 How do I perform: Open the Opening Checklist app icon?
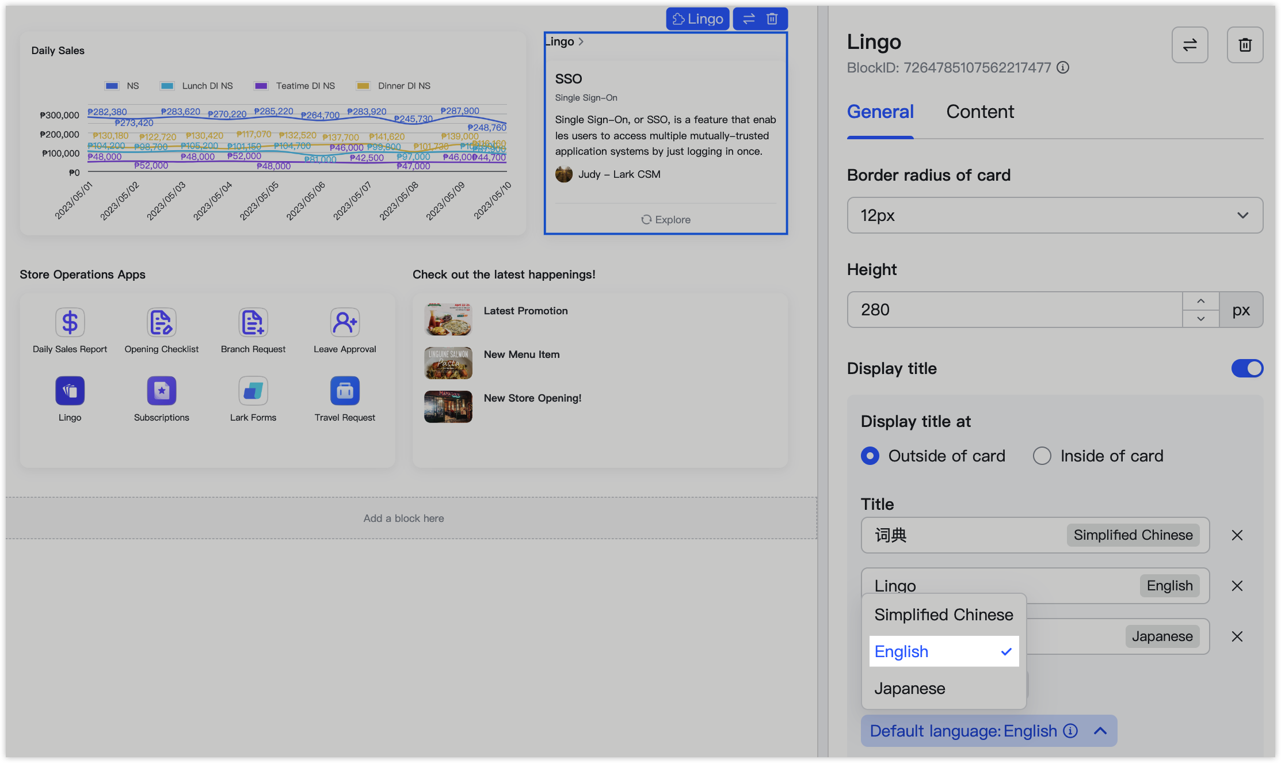click(161, 322)
